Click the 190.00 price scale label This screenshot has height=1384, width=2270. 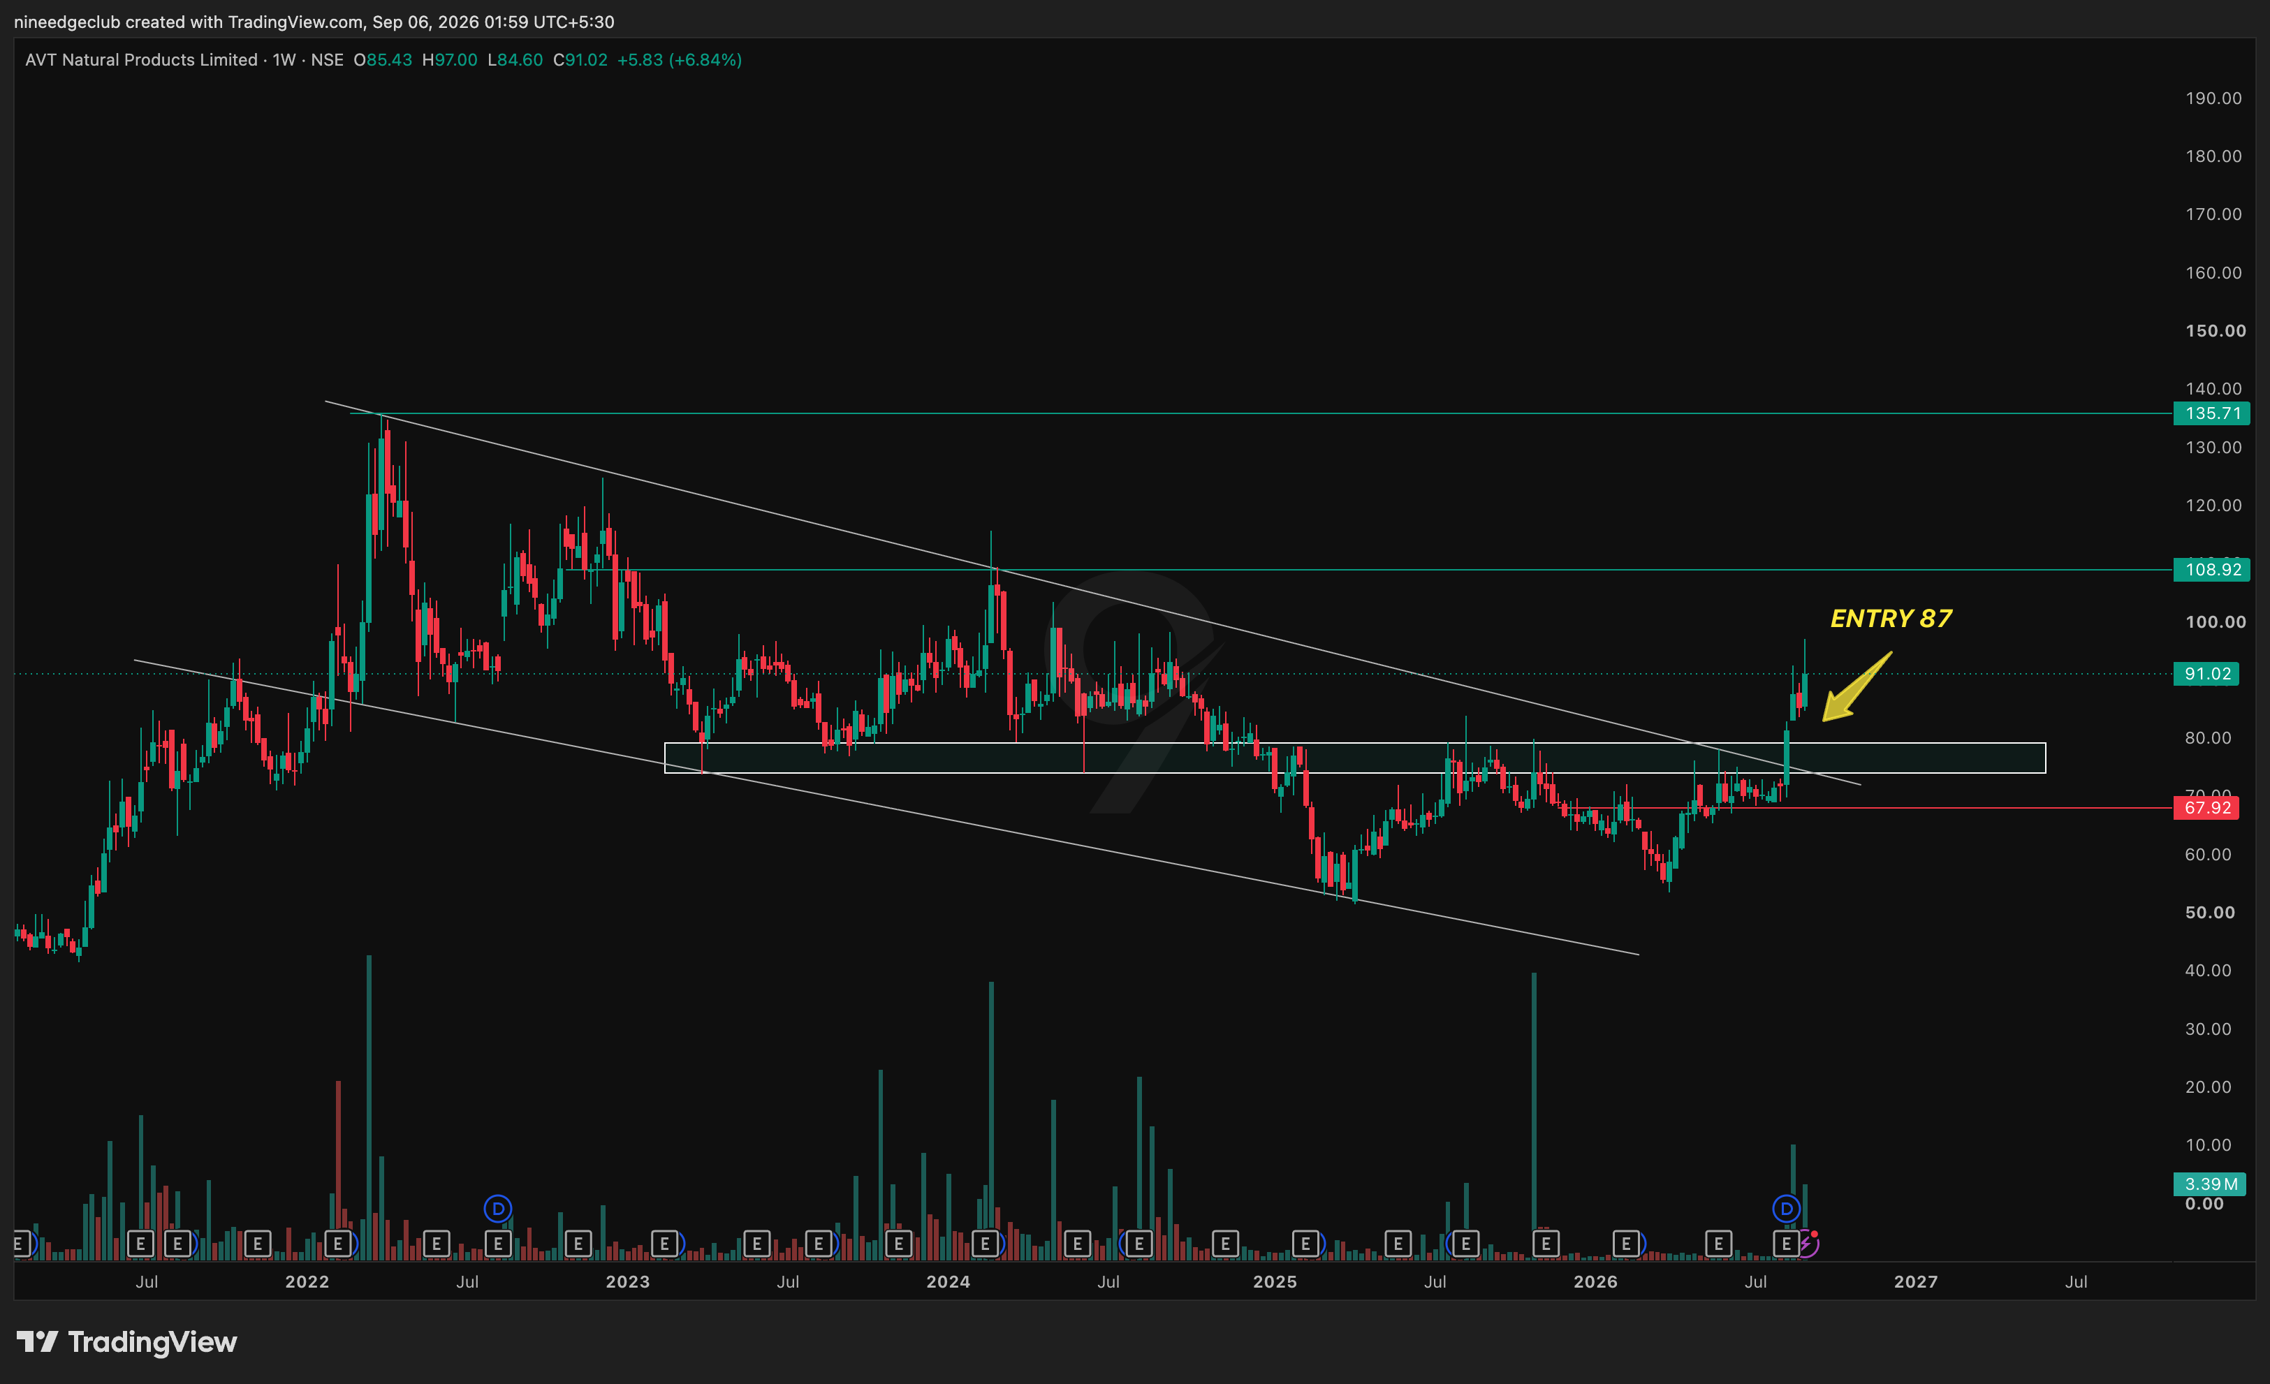pos(2214,98)
